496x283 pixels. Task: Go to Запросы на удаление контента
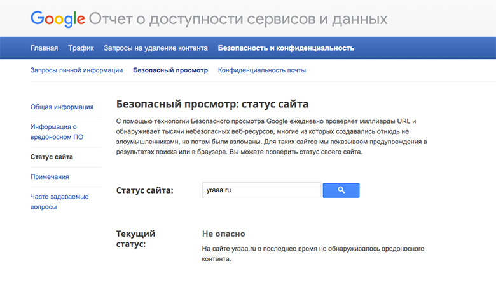[156, 48]
